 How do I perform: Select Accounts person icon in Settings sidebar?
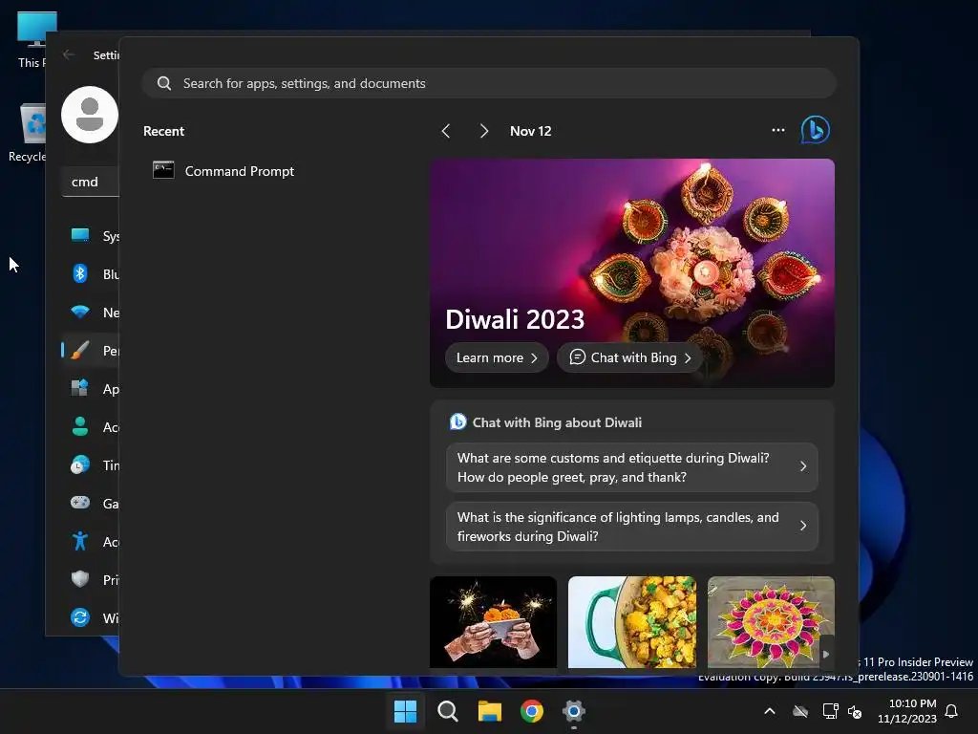[80, 426]
